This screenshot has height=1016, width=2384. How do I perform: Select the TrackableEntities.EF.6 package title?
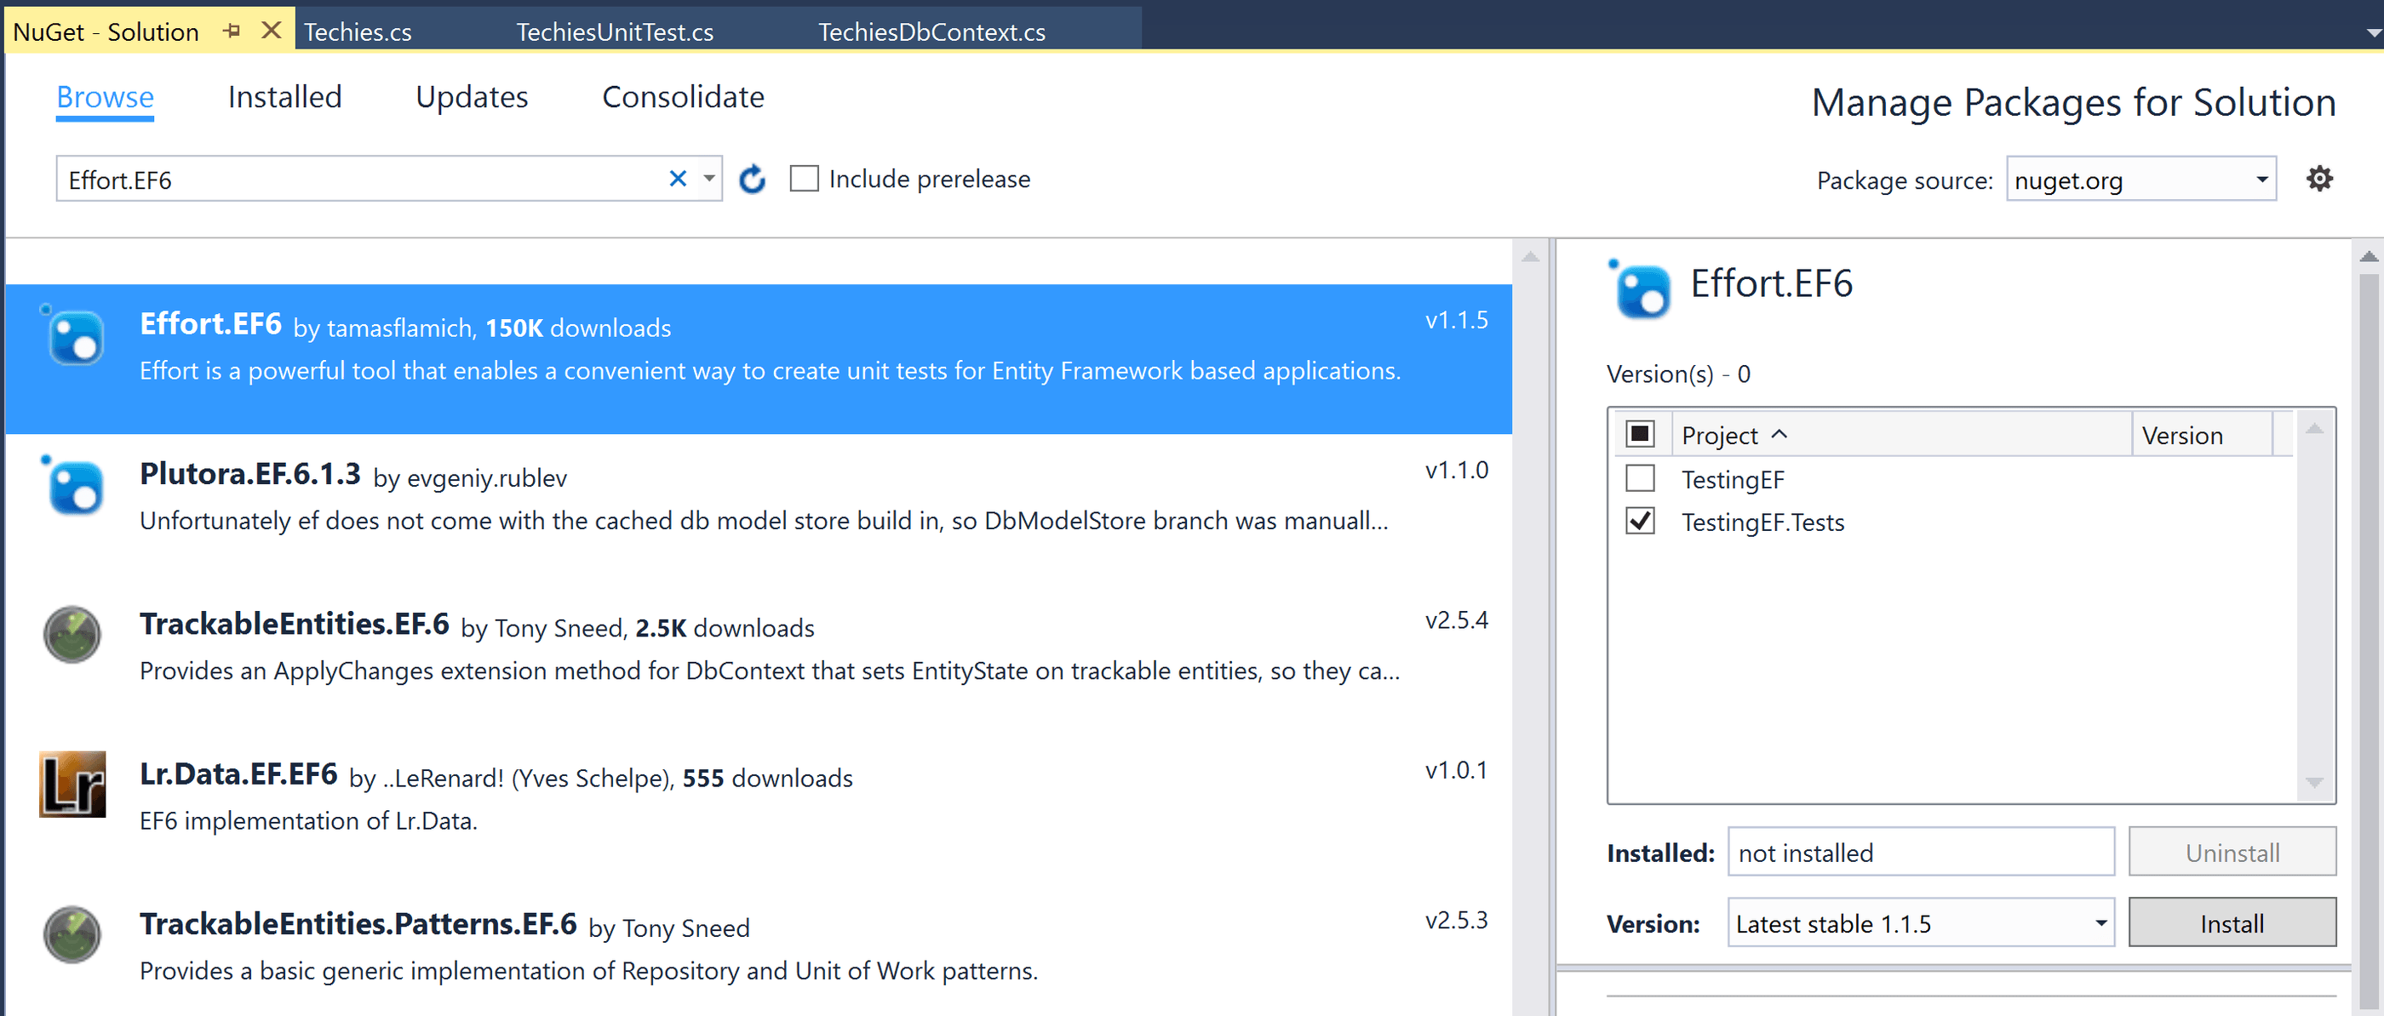295,625
